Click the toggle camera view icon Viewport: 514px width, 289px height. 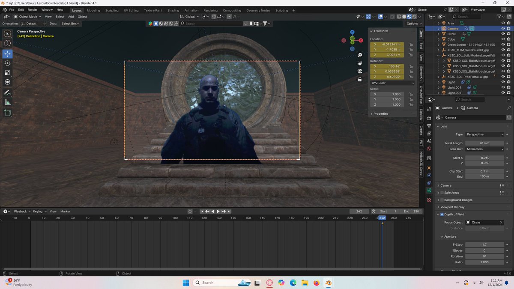360,71
